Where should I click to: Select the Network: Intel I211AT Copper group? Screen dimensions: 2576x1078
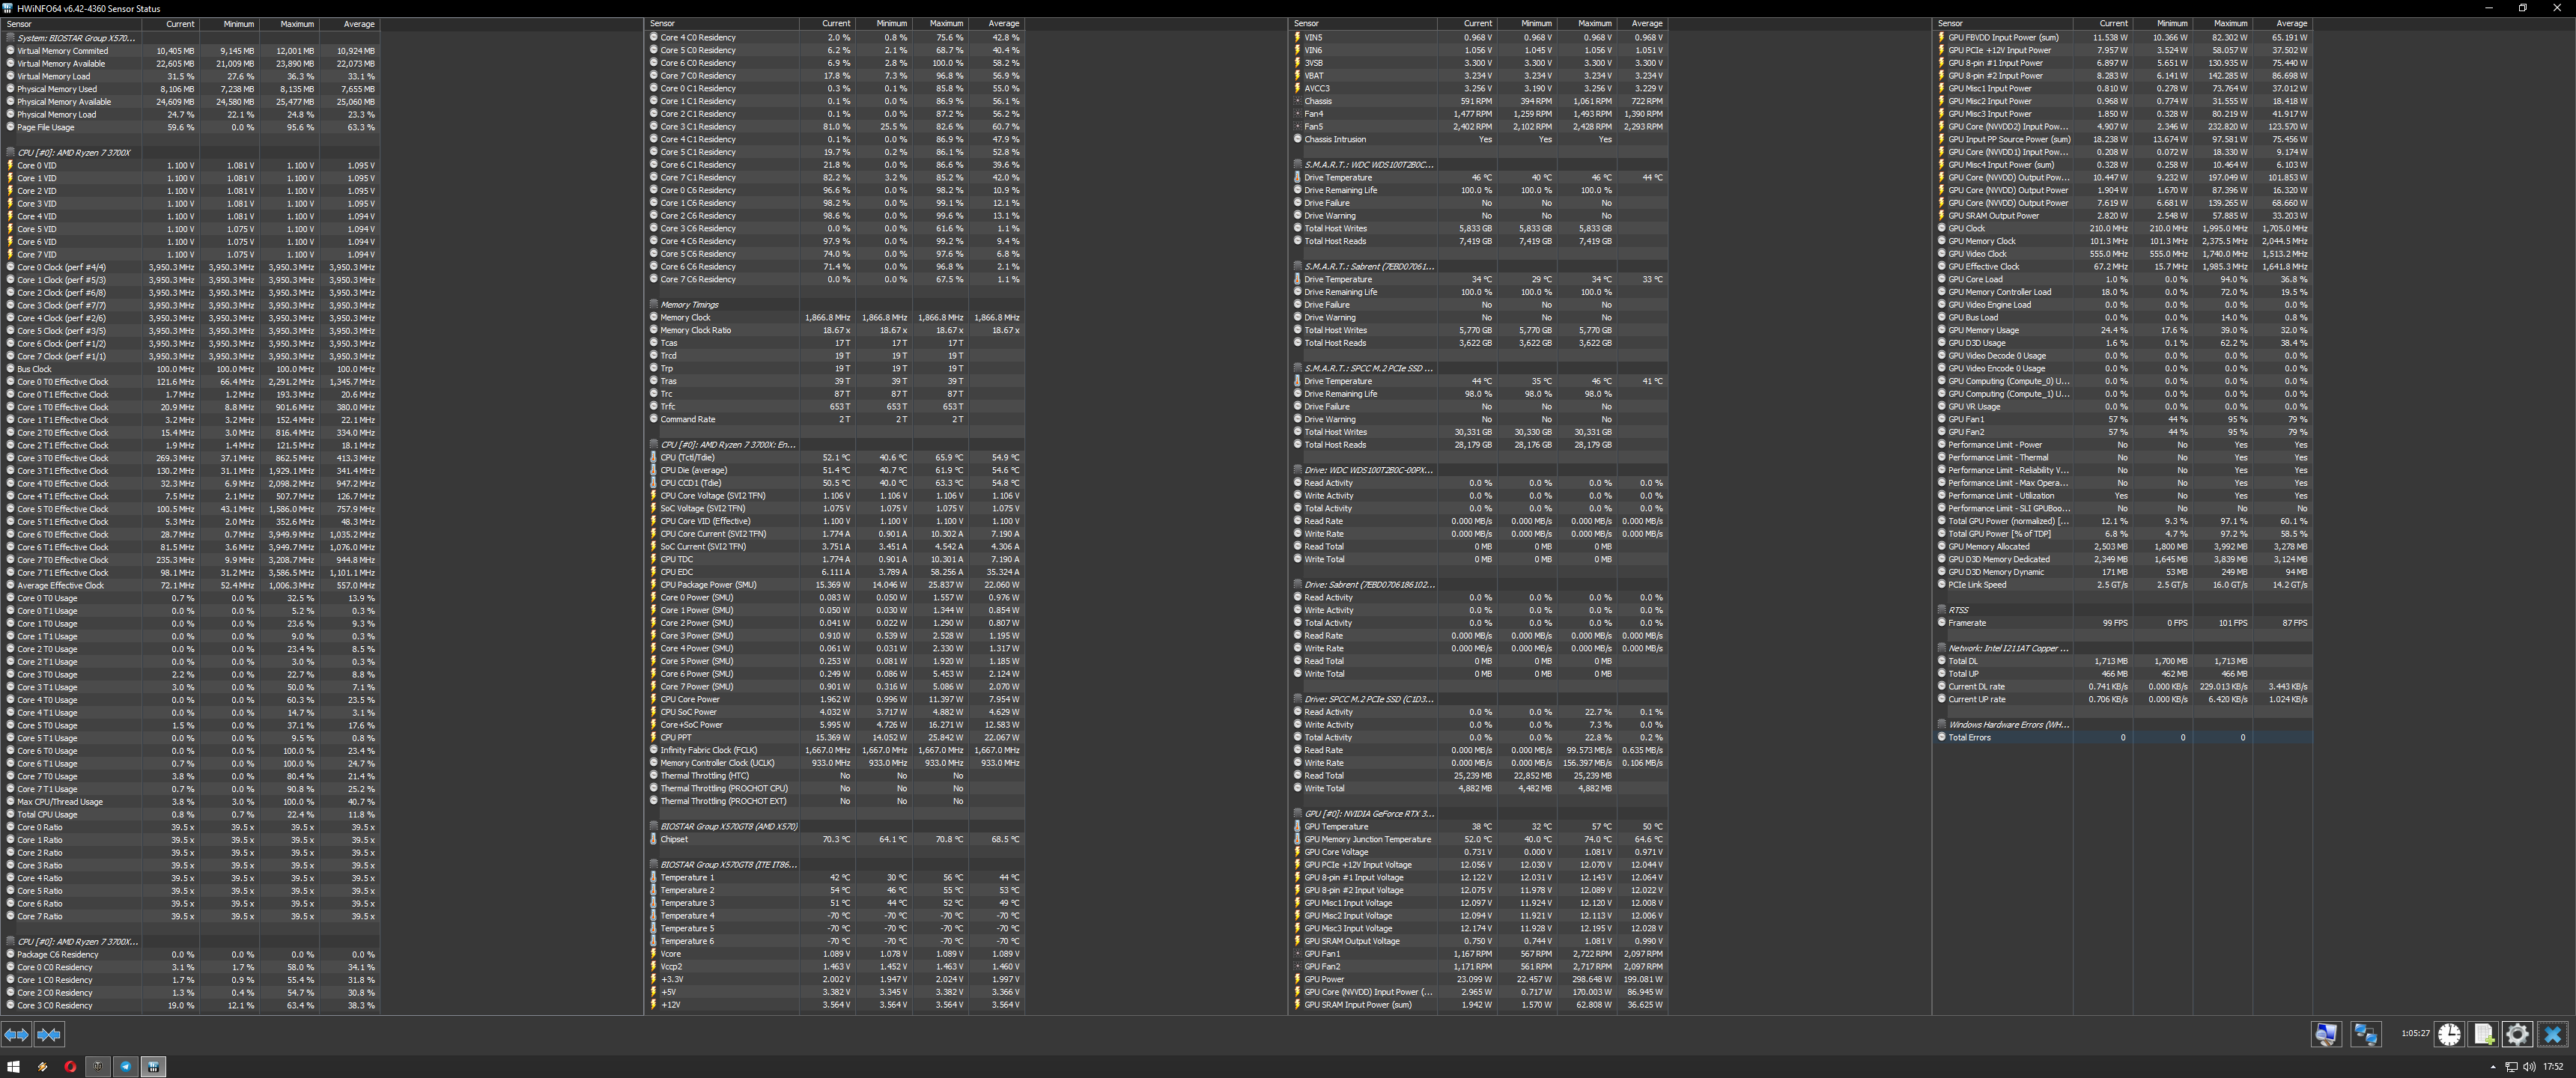click(2123, 649)
